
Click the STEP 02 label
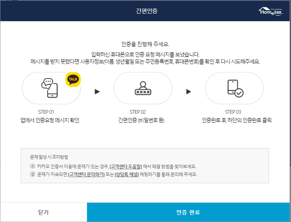click(138, 112)
